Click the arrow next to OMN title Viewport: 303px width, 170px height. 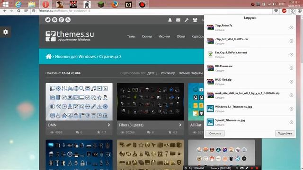pyautogui.click(x=109, y=125)
